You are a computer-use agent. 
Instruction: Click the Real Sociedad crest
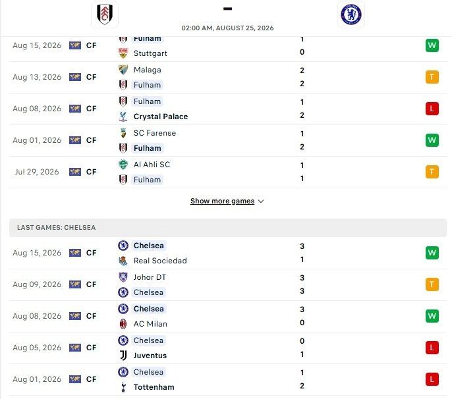(123, 261)
